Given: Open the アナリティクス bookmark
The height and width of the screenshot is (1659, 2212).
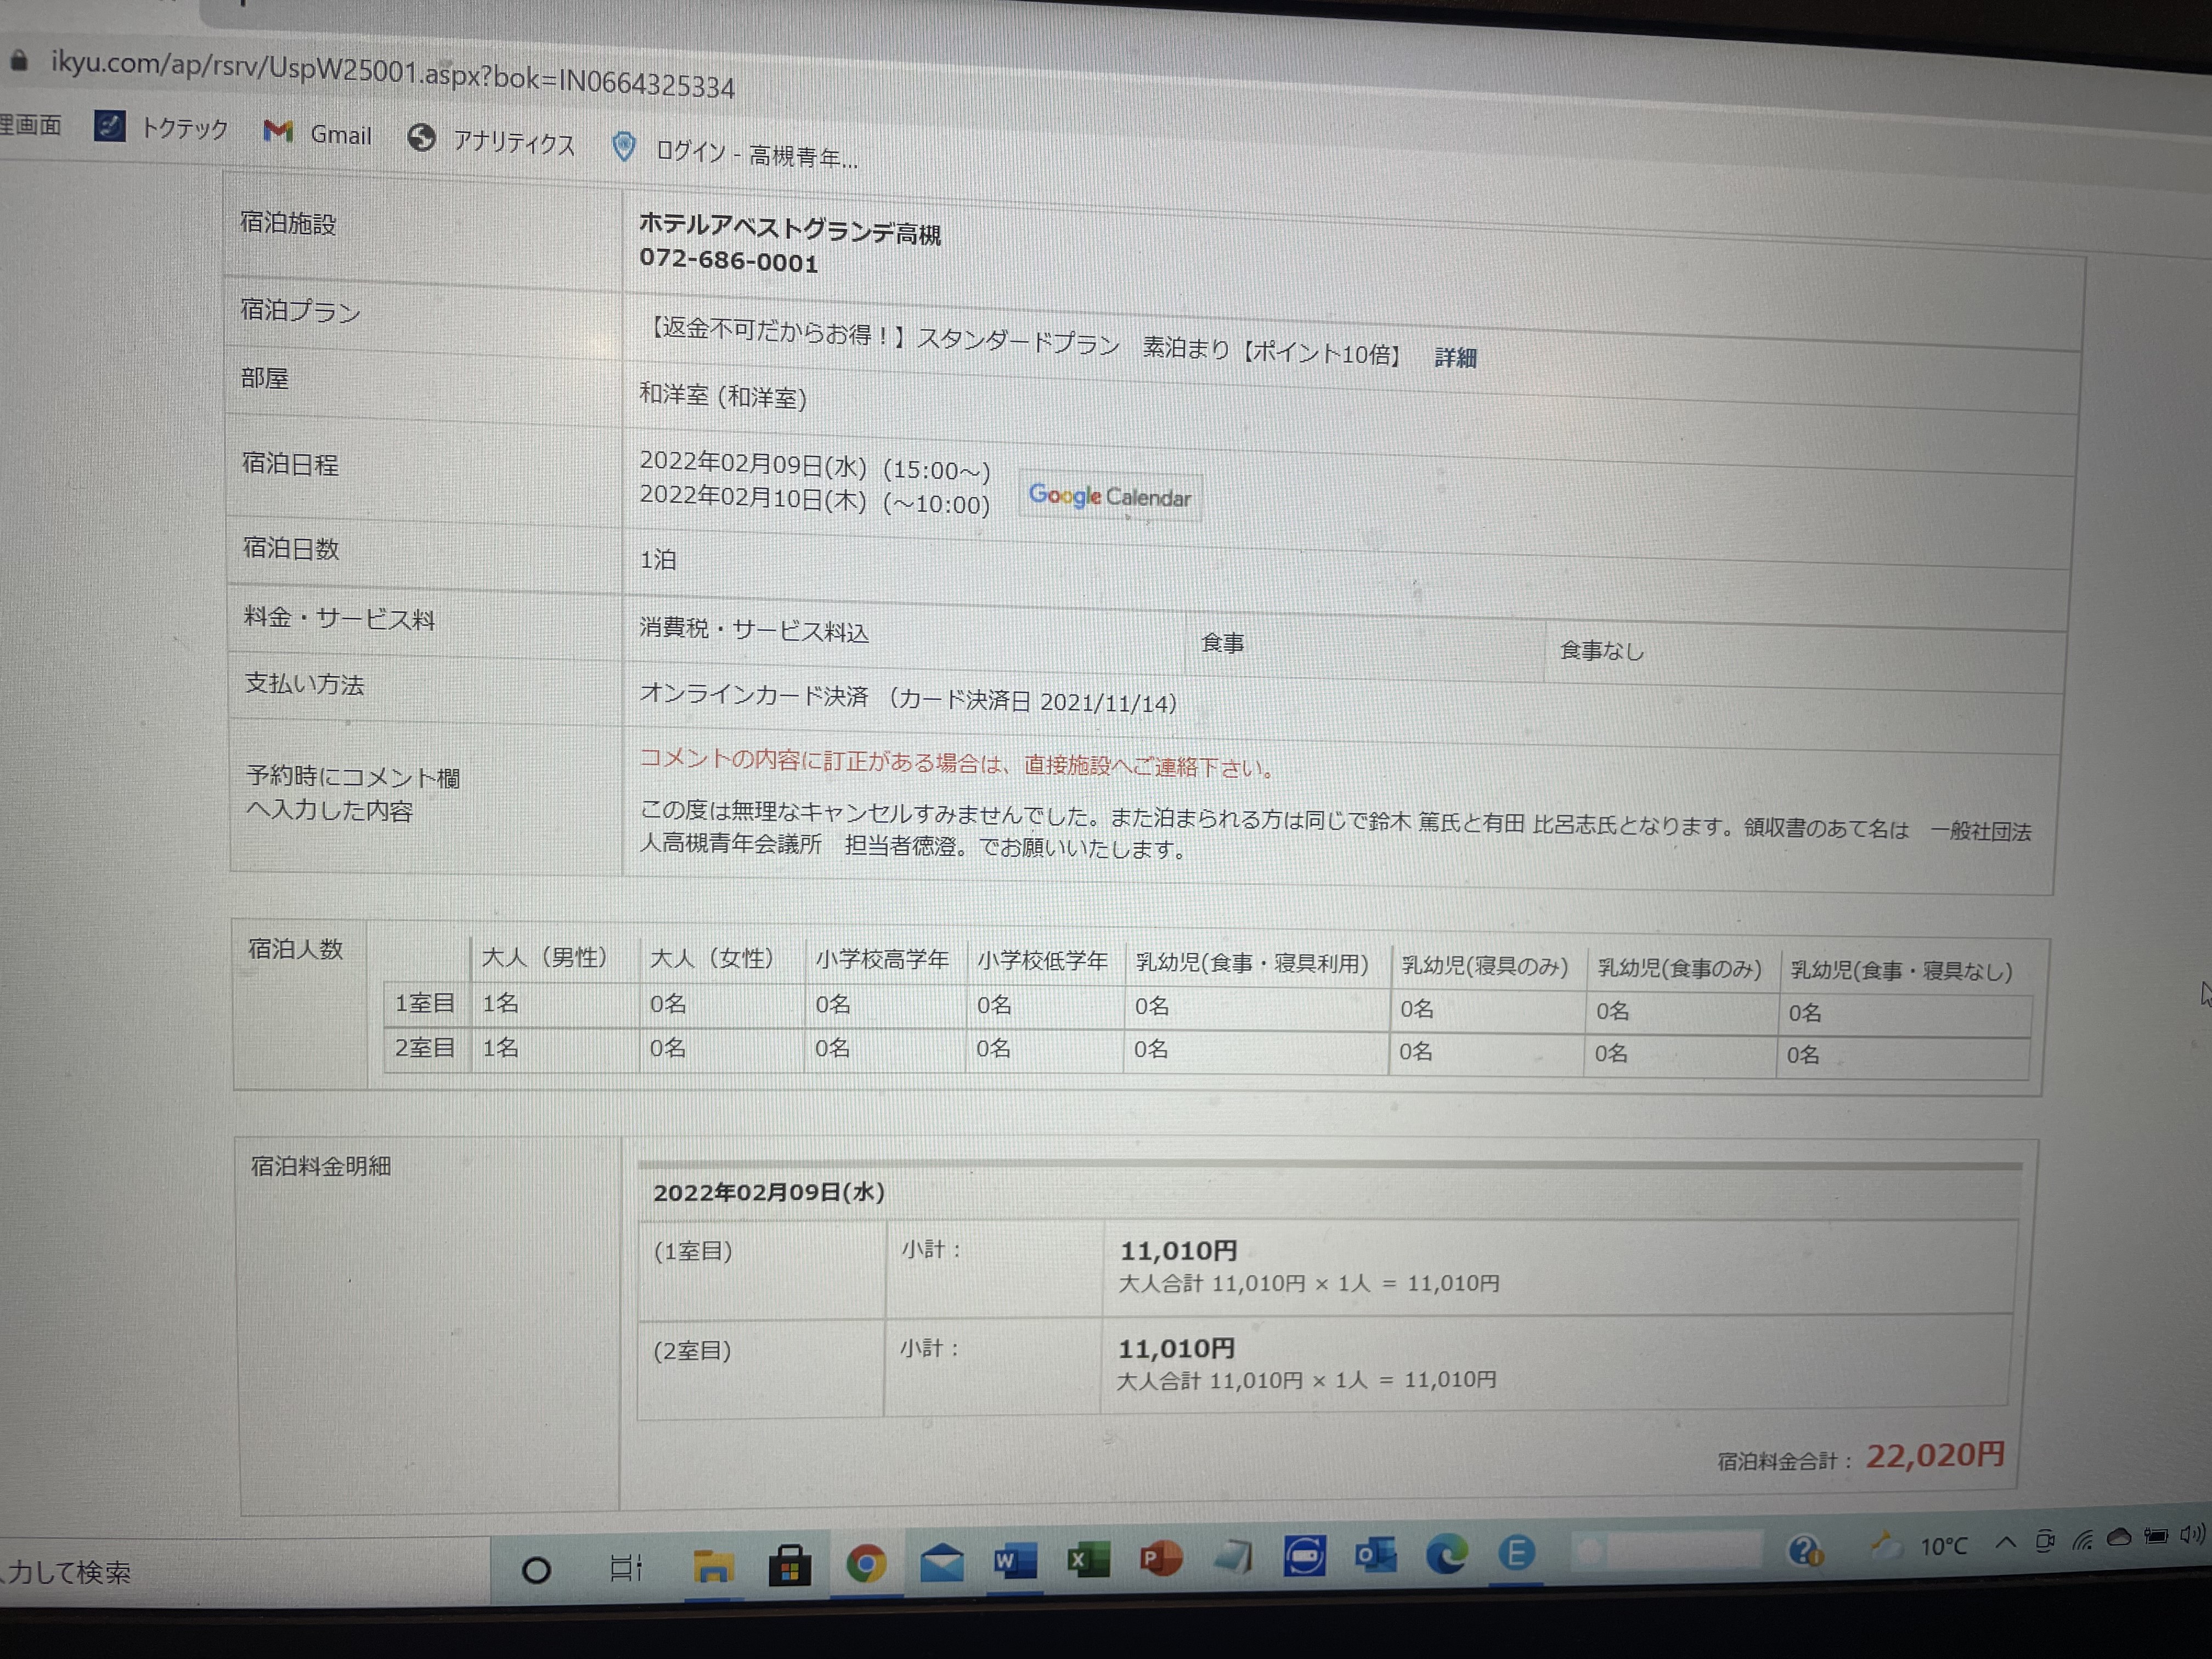Looking at the screenshot, I should 491,140.
